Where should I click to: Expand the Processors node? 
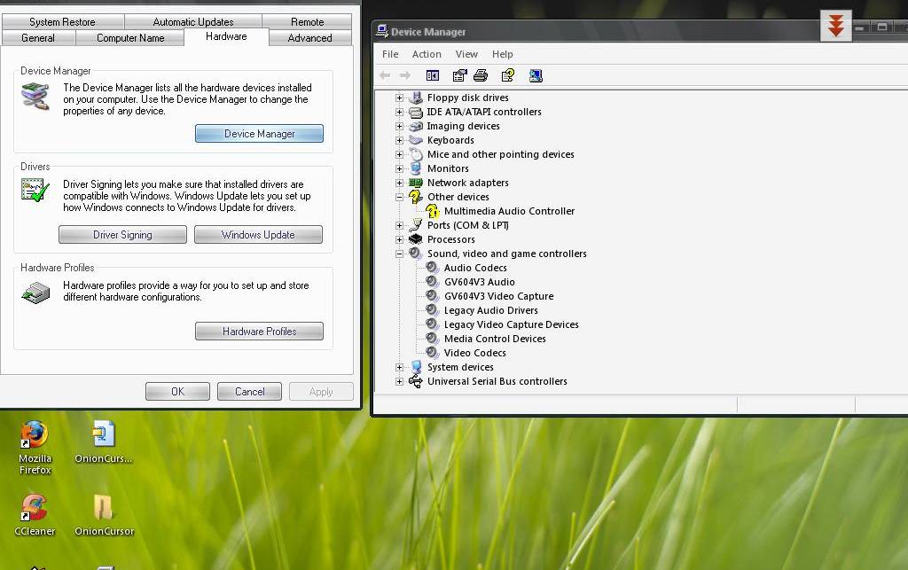(x=400, y=239)
